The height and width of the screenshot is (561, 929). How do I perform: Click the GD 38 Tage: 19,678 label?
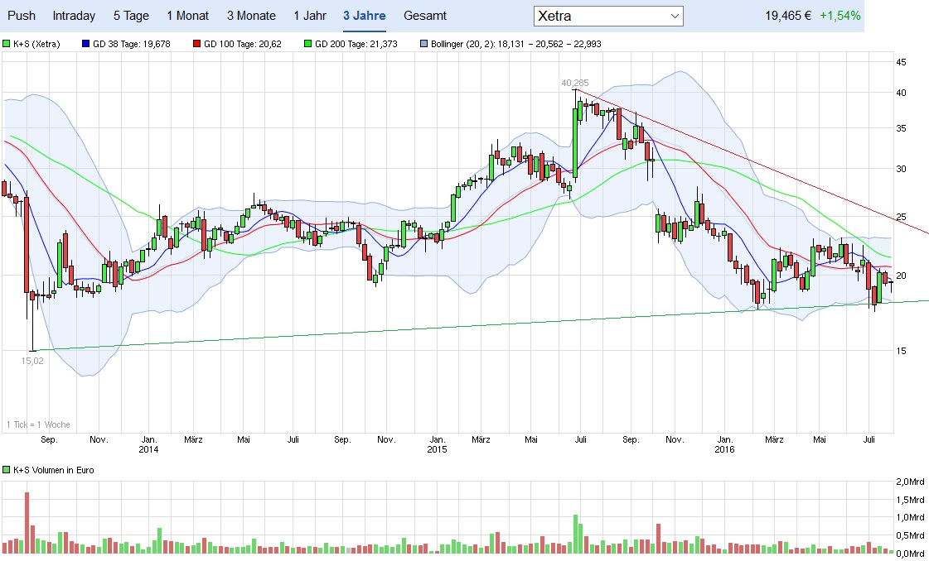pyautogui.click(x=132, y=44)
